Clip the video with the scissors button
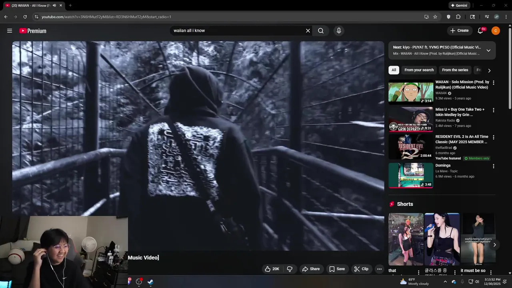Image resolution: width=512 pixels, height=288 pixels. pyautogui.click(x=361, y=269)
